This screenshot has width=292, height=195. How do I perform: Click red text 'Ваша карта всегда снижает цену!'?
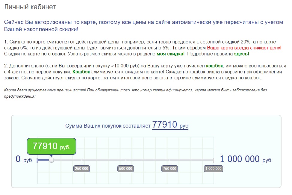244,48
